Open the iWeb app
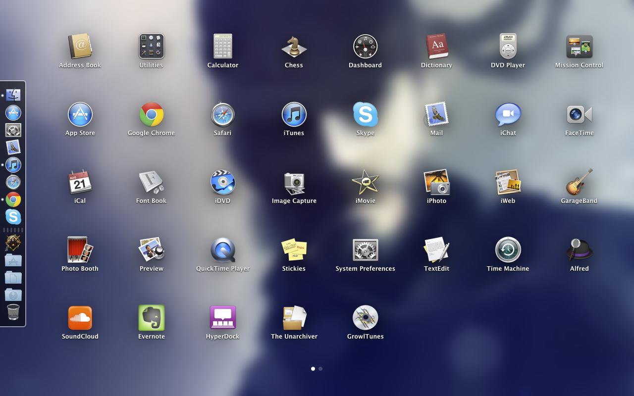The height and width of the screenshot is (396, 634). (x=508, y=182)
